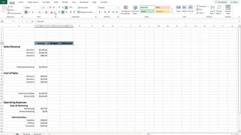
Task: Click the Copy button
Action: tap(11, 10)
